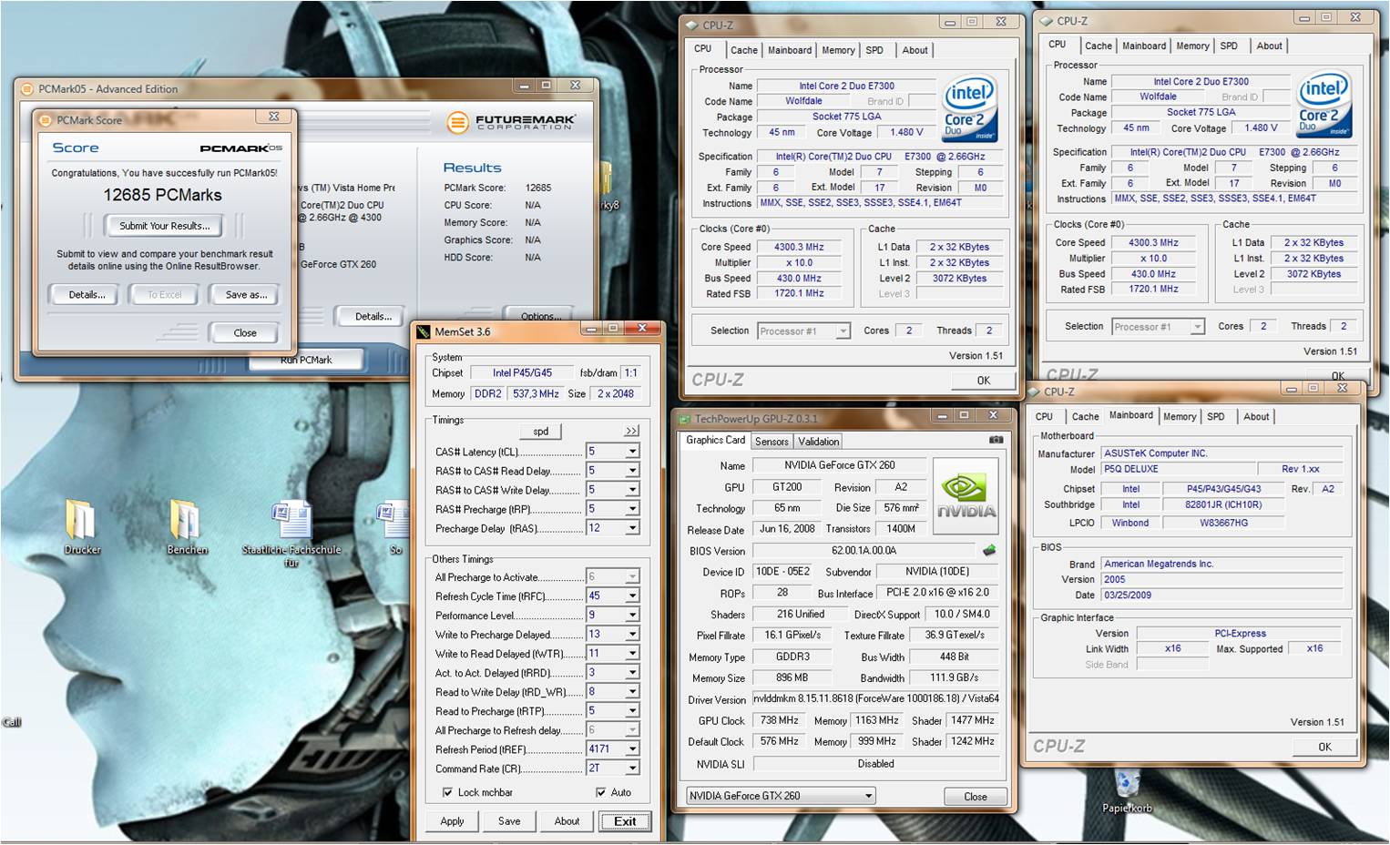The height and width of the screenshot is (845, 1390).
Task: Click the GPU-Z screenshot camera icon
Action: [996, 440]
